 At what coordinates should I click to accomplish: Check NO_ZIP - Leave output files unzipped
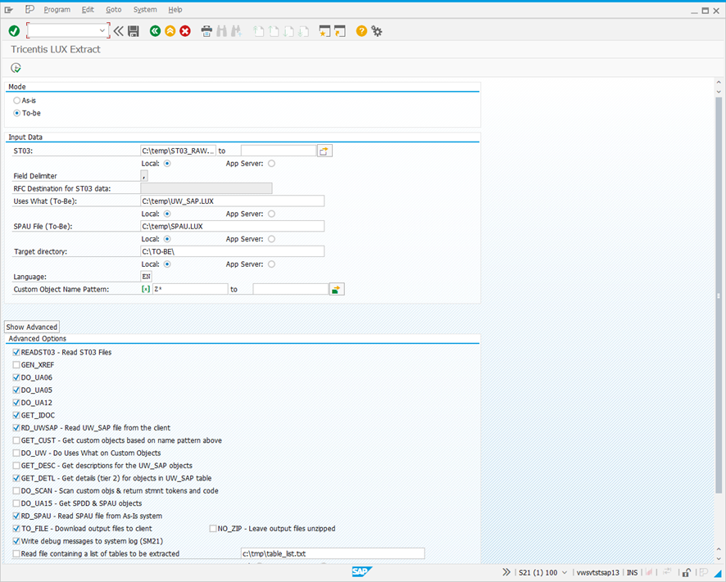212,528
